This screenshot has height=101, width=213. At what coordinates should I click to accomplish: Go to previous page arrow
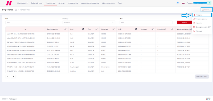[x=8, y=77]
